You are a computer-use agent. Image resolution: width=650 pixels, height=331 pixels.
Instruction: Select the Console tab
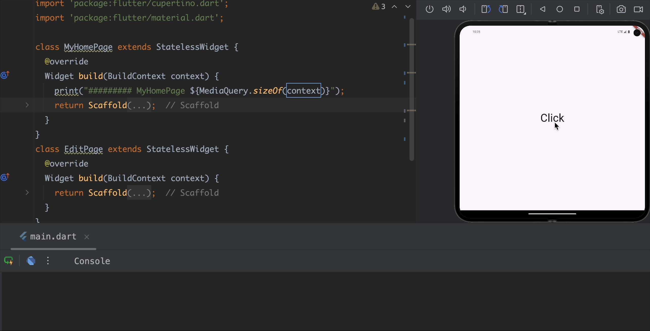[92, 261]
